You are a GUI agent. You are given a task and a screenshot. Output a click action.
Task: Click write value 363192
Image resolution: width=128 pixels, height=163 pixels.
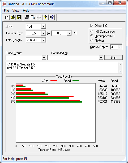point(103,98)
